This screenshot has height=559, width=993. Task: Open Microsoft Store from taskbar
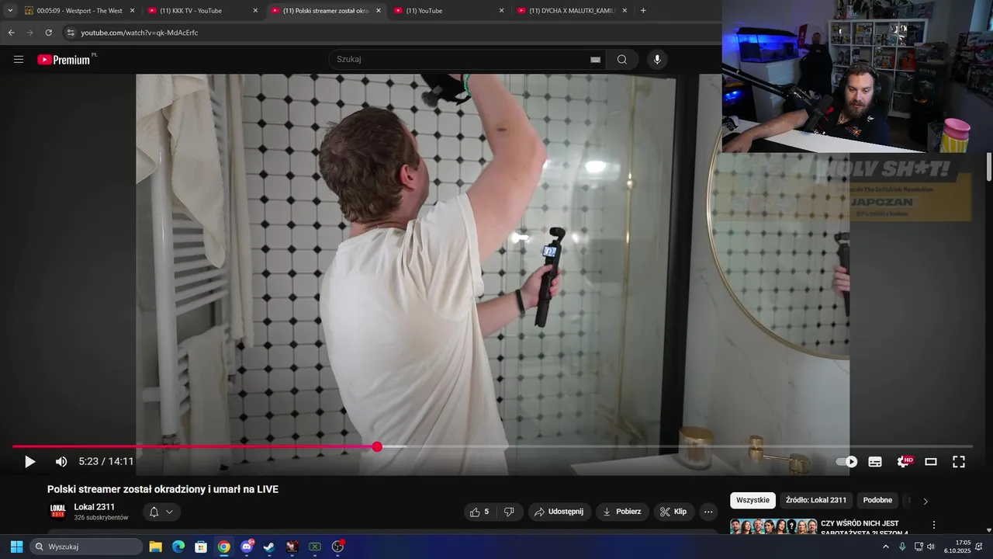click(201, 547)
